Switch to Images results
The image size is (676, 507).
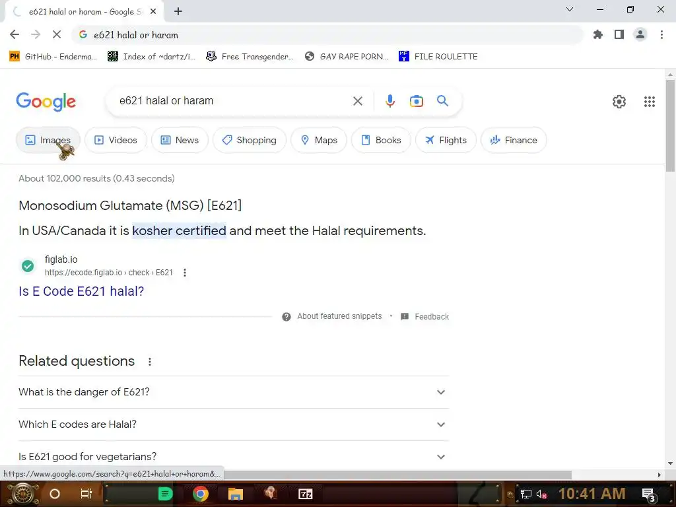48,140
